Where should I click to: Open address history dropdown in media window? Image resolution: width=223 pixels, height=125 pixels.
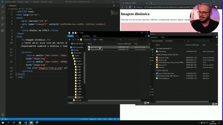click(x=117, y=40)
